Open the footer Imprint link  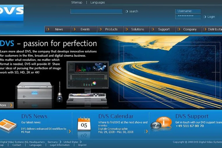82,145
